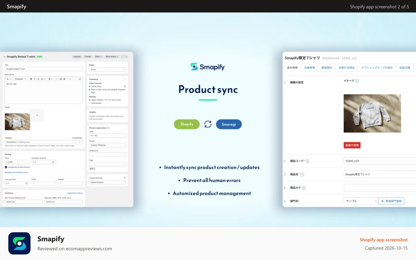
Task: Toggle bold formatting in the Description editor
Action: (x=31, y=79)
